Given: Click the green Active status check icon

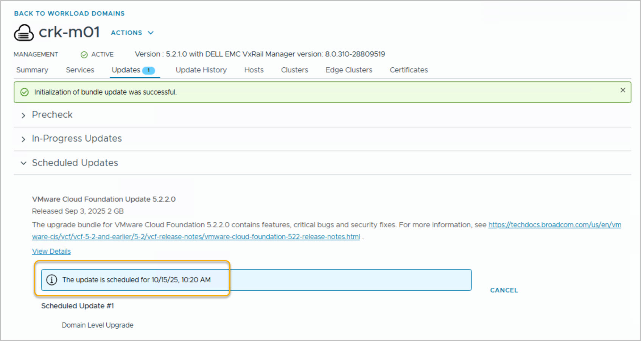Looking at the screenshot, I should (x=84, y=55).
